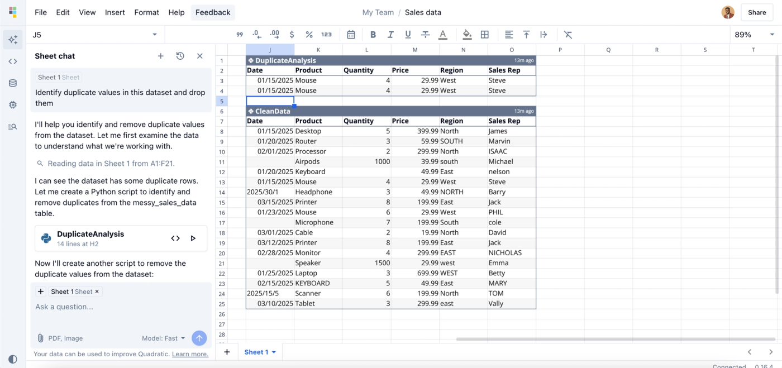Click the Share button
782x368 pixels.
757,12
